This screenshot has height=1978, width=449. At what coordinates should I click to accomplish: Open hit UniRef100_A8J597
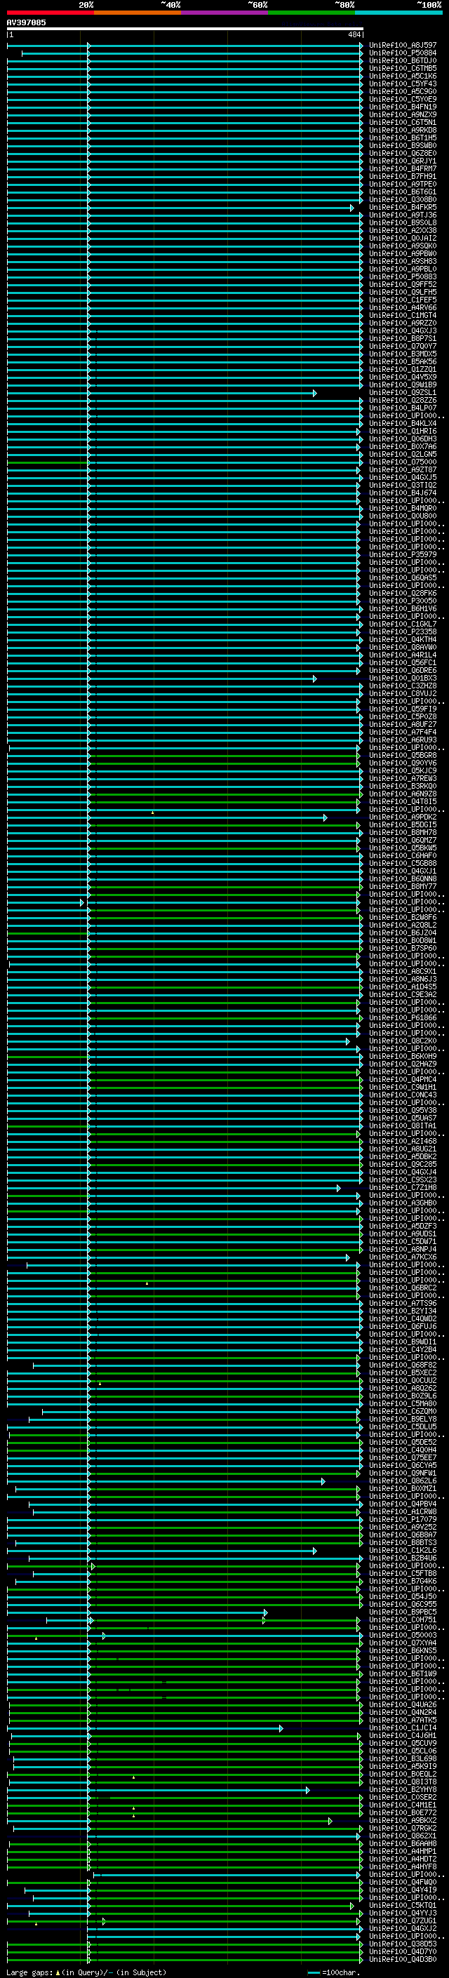[x=403, y=46]
